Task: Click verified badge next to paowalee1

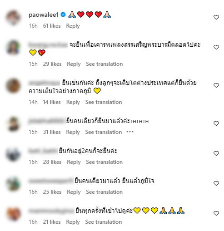Action: (63, 15)
